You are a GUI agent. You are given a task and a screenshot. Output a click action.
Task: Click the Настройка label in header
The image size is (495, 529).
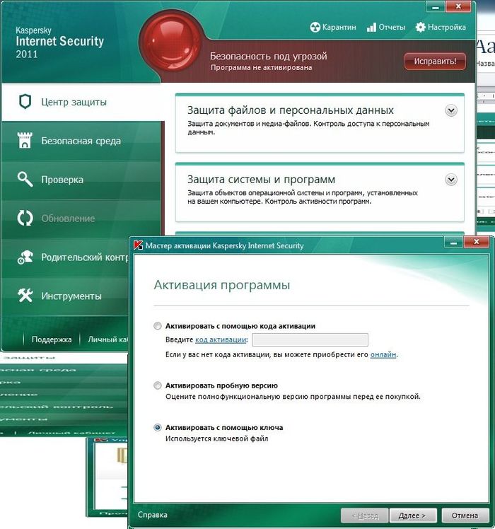[447, 28]
